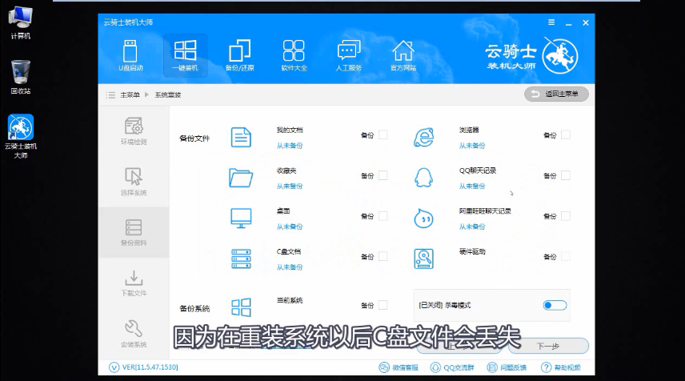Image resolution: width=685 pixels, height=381 pixels.
Task: Open 问题反馈 link
Action: tap(507, 367)
